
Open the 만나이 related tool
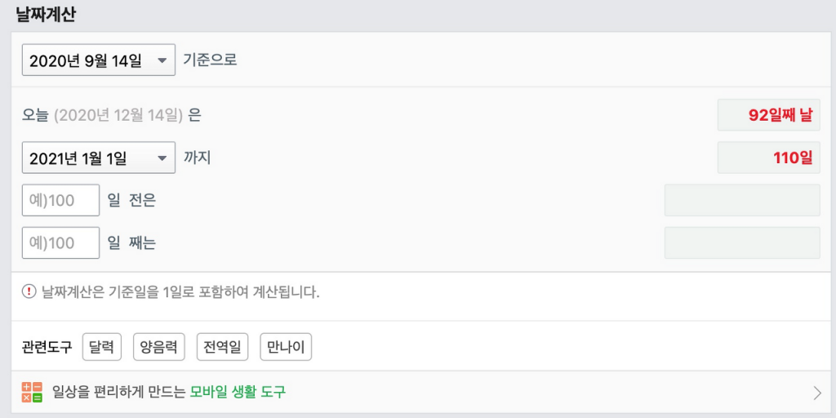coord(286,347)
